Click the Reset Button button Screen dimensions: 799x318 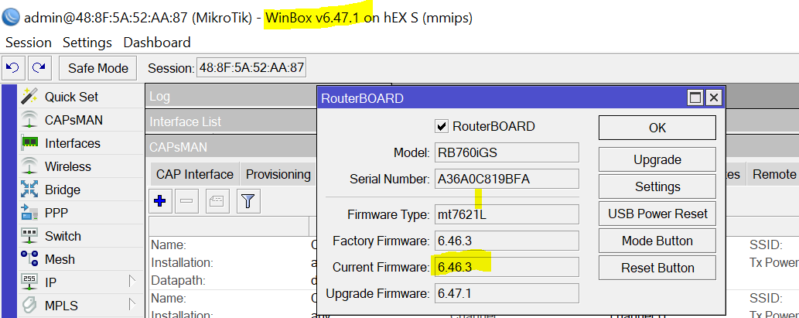pos(657,268)
